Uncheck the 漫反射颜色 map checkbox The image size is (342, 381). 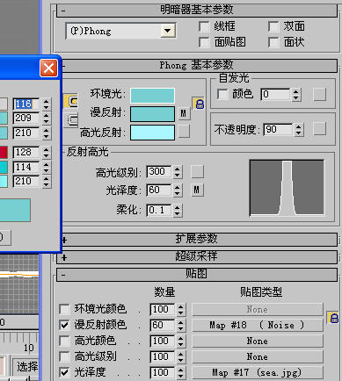pos(64,325)
